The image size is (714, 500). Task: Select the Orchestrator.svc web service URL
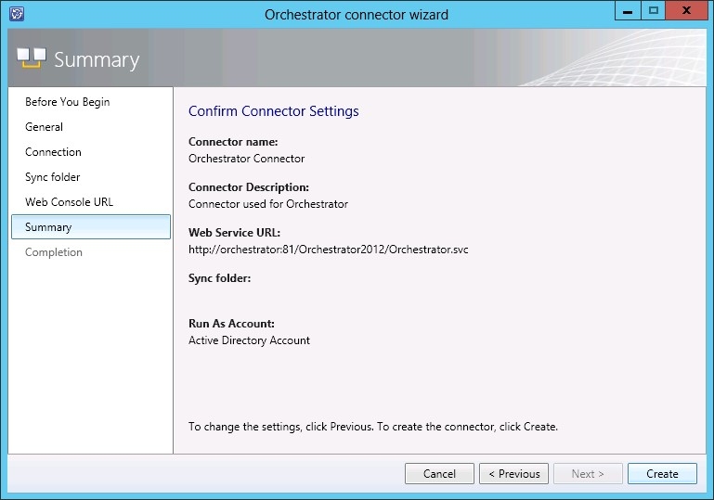pyautogui.click(x=329, y=250)
